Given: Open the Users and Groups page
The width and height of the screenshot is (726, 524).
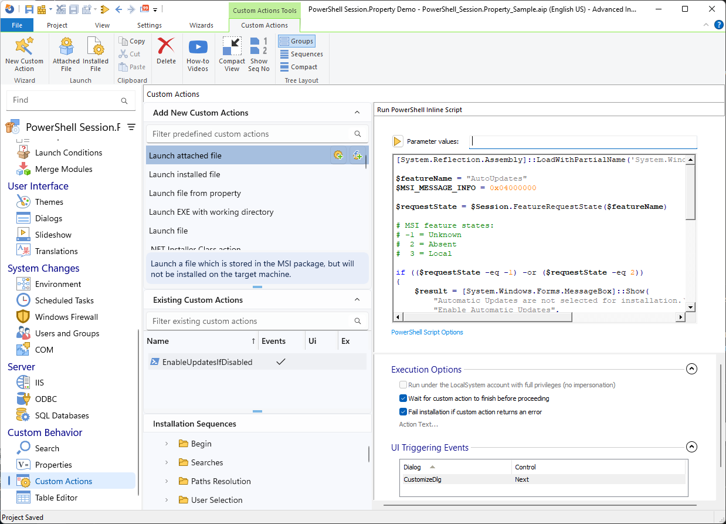Looking at the screenshot, I should tap(67, 333).
